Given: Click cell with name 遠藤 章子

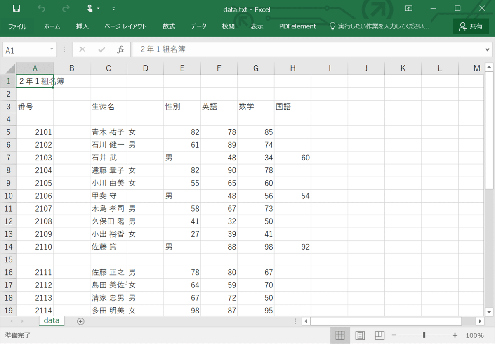Looking at the screenshot, I should pos(108,170).
